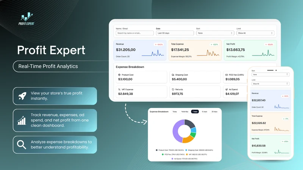Toggle the Shipping Cost legend entry
Screen dimensions: 303x170
199,150
